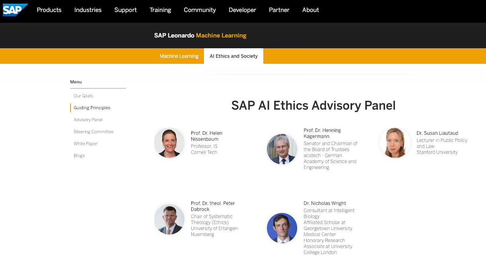
Task: Click Helen Nissenbaum's profile photo
Action: (x=169, y=143)
